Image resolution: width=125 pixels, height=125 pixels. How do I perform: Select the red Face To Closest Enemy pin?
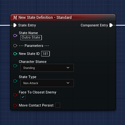pos(15,95)
